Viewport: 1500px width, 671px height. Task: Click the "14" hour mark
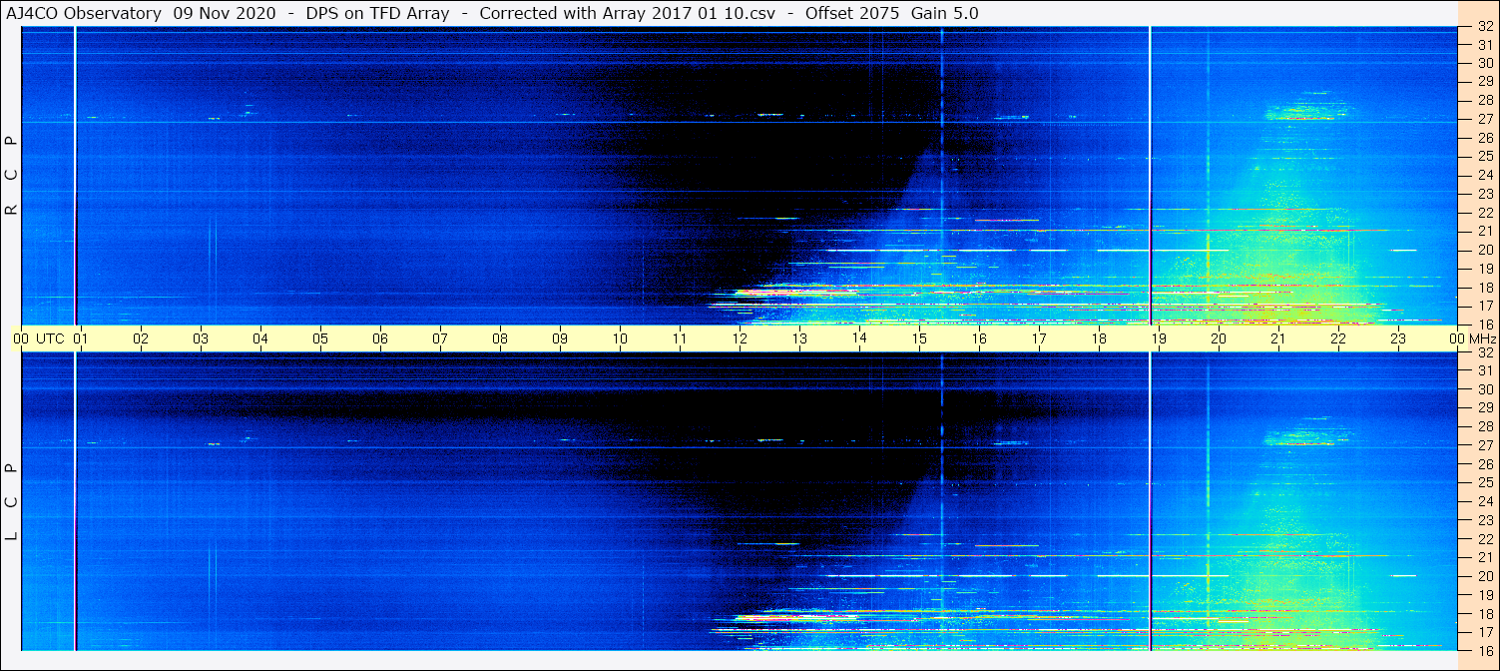tap(859, 338)
